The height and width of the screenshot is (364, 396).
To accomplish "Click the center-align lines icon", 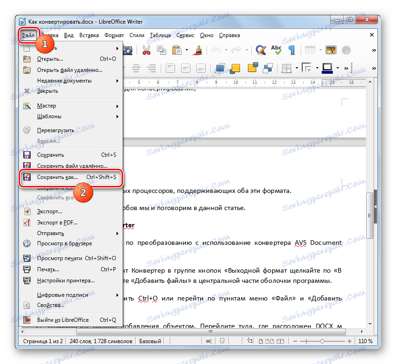I will click(x=136, y=68).
